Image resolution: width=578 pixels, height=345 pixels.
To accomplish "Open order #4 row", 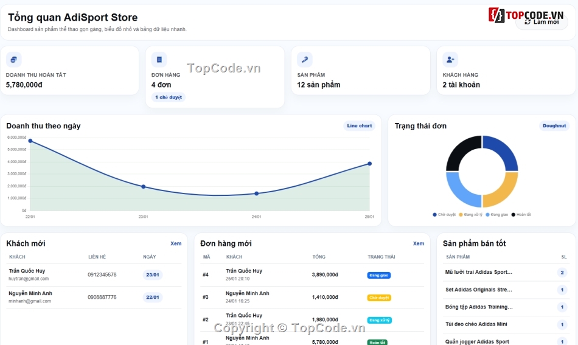I will [x=312, y=275].
